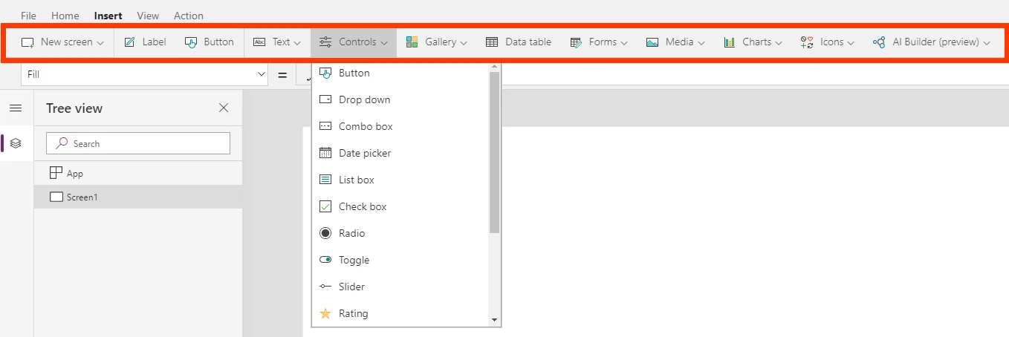Expand the Gallery dropdown chevron
Screen dimensions: 1009x337
pyautogui.click(x=464, y=43)
